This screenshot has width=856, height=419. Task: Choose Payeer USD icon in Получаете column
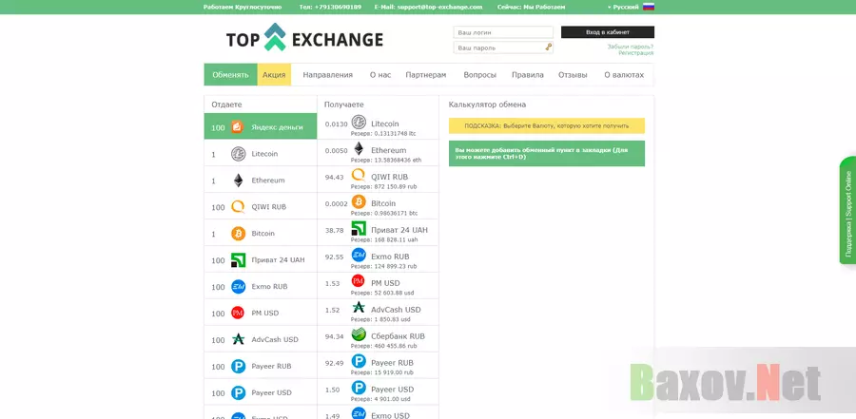pos(359,388)
